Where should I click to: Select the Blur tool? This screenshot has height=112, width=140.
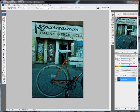4,47
